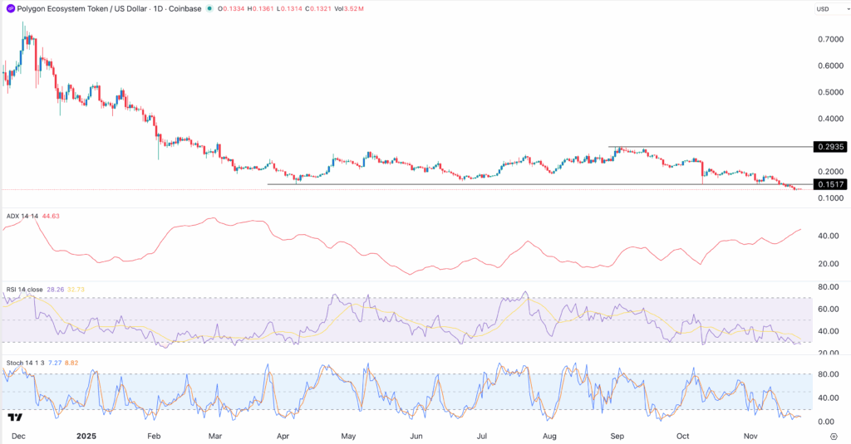Open chart settings via the bottom-right gear icon
851x444 pixels.
click(x=833, y=435)
